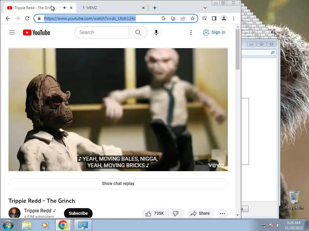Image resolution: width=309 pixels, height=231 pixels.
Task: Click the browser forward arrow
Action: [x=18, y=18]
